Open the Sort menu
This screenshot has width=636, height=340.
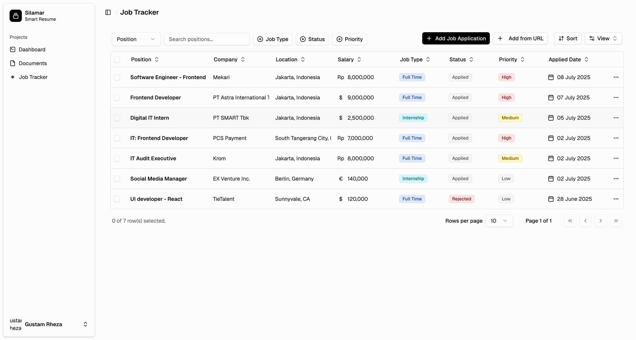pos(568,38)
